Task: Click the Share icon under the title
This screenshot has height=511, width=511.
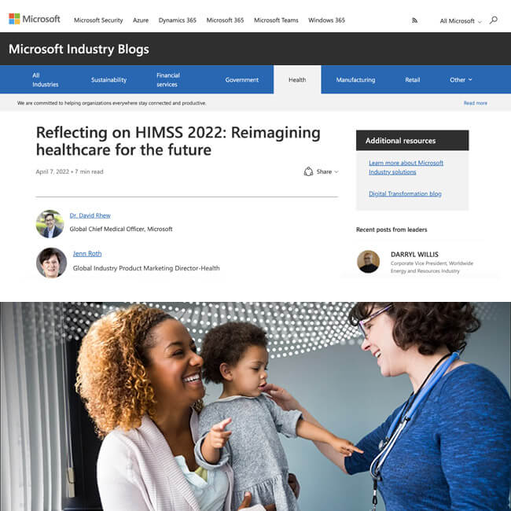Action: click(308, 171)
